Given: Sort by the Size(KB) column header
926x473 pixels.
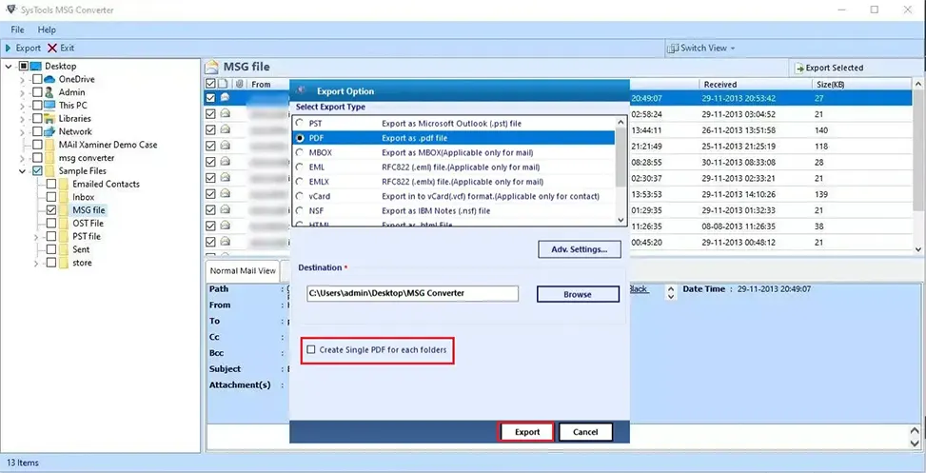Looking at the screenshot, I should point(830,85).
